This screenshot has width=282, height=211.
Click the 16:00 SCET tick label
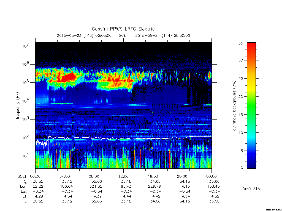coord(153,176)
